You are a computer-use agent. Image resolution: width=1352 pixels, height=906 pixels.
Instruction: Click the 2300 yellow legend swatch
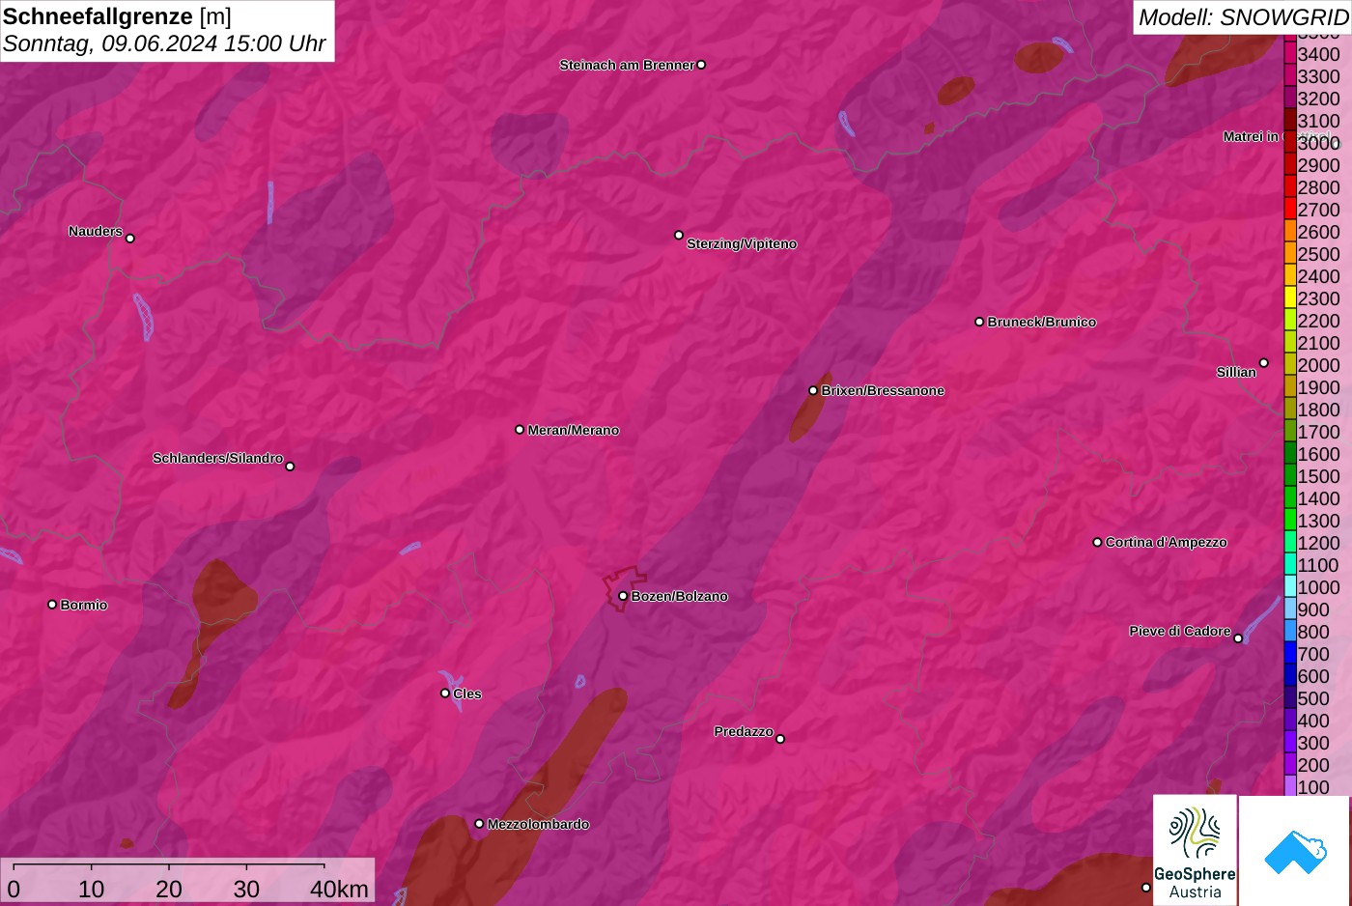pyautogui.click(x=1289, y=298)
